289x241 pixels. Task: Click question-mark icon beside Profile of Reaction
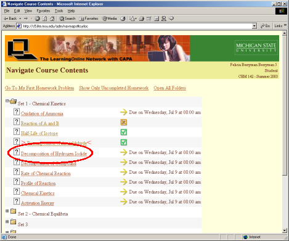point(17,181)
